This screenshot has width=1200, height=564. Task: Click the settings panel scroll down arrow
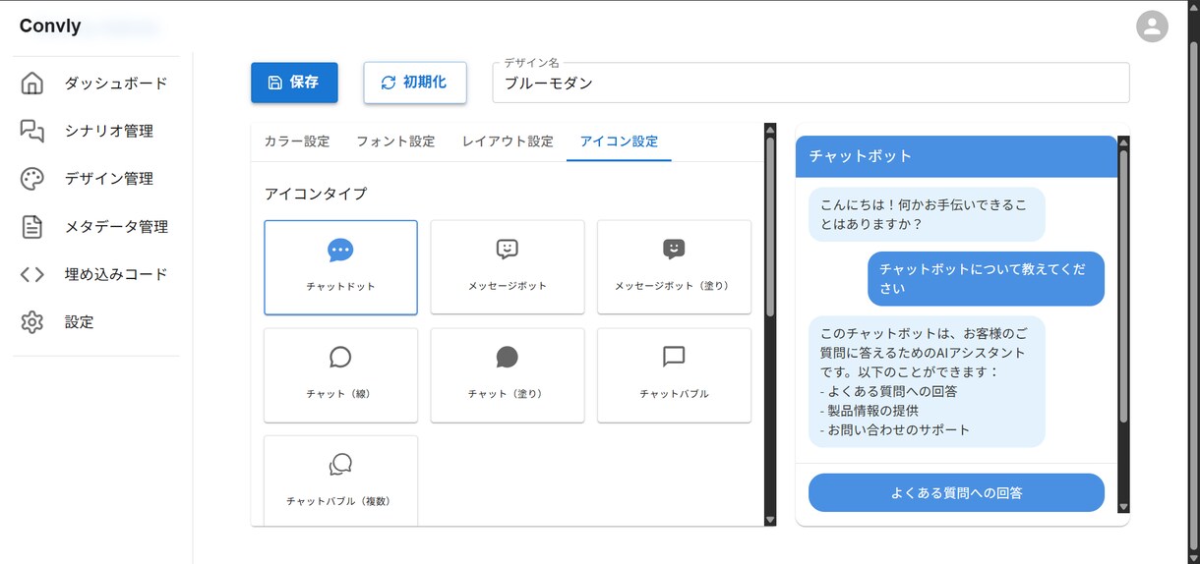click(770, 520)
